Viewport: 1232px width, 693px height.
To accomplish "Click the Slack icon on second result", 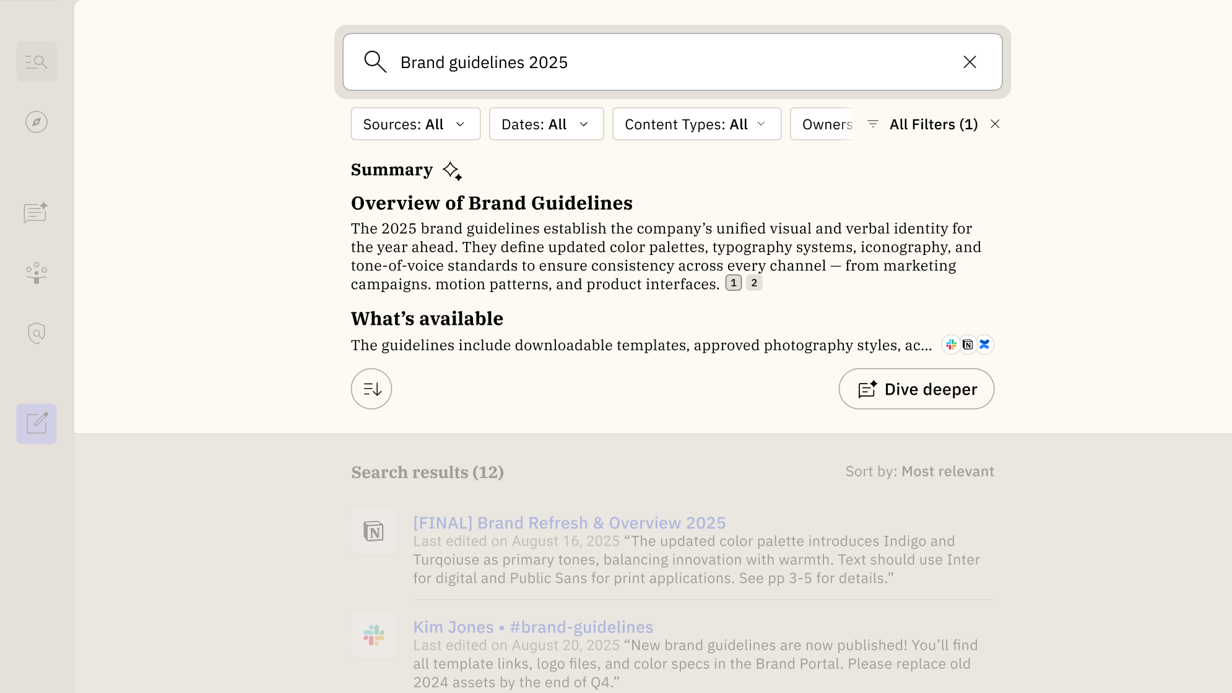I will (x=374, y=635).
